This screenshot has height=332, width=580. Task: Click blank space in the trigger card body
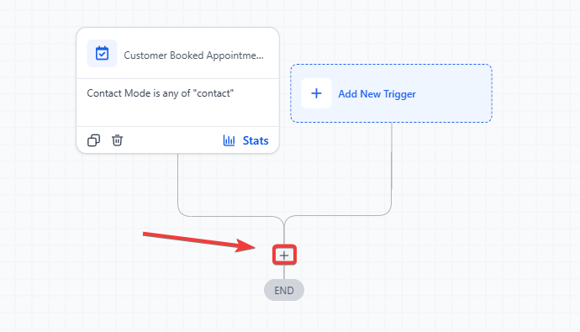pyautogui.click(x=177, y=113)
